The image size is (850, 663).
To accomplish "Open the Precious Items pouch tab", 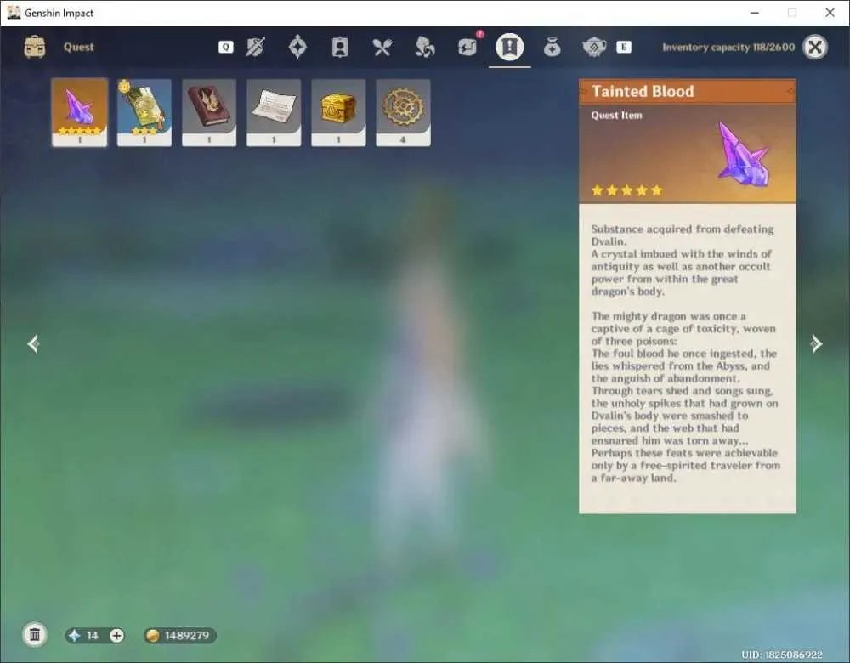I will click(x=552, y=48).
